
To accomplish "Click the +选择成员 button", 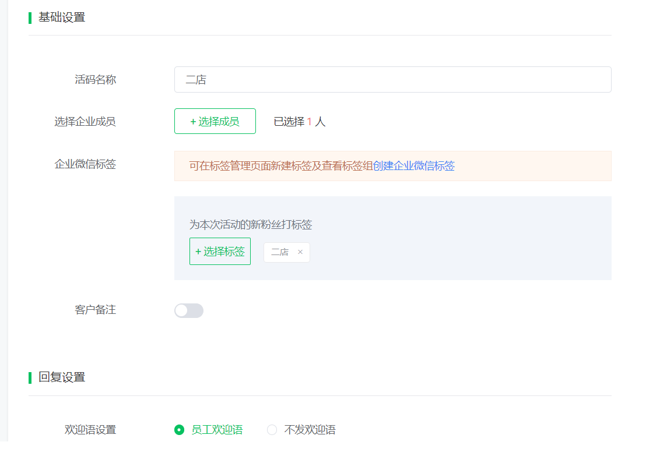I will point(215,121).
